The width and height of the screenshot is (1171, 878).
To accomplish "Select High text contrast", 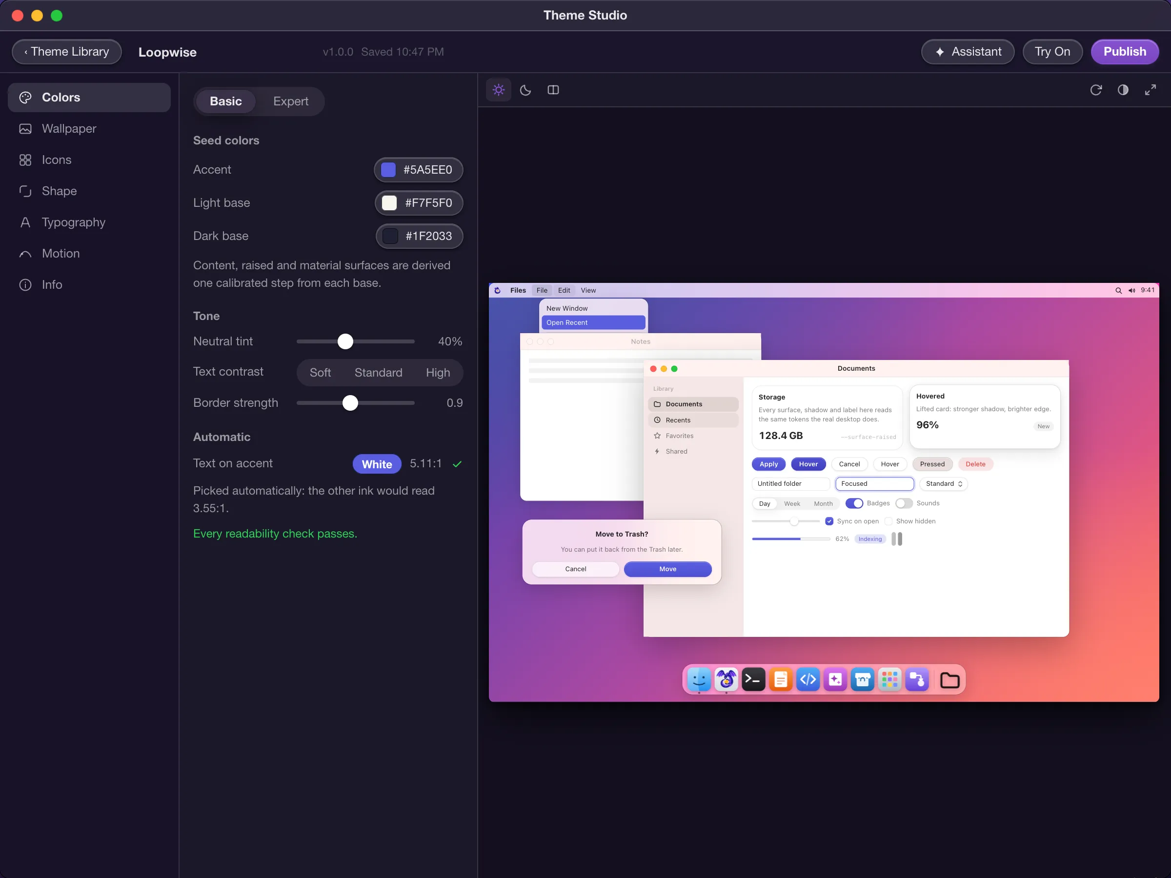I will tap(438, 373).
